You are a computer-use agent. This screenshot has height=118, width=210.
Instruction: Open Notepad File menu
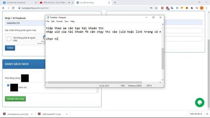click(x=48, y=21)
